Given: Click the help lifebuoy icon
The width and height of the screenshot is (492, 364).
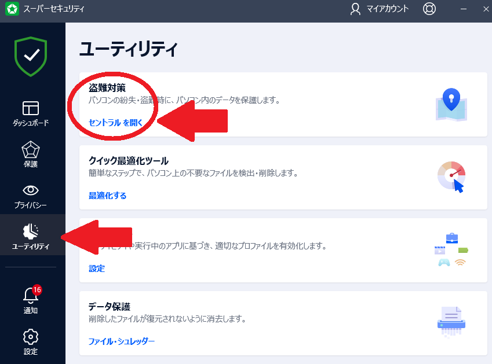Looking at the screenshot, I should tap(429, 9).
